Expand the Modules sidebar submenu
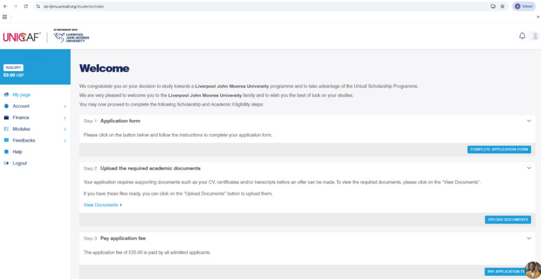 tap(64, 129)
